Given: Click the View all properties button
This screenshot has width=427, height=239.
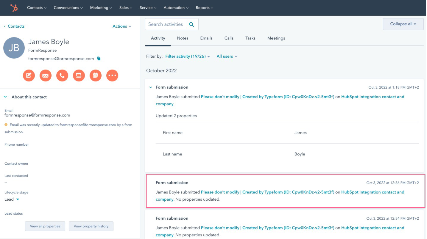Looking at the screenshot, I should click(45, 226).
